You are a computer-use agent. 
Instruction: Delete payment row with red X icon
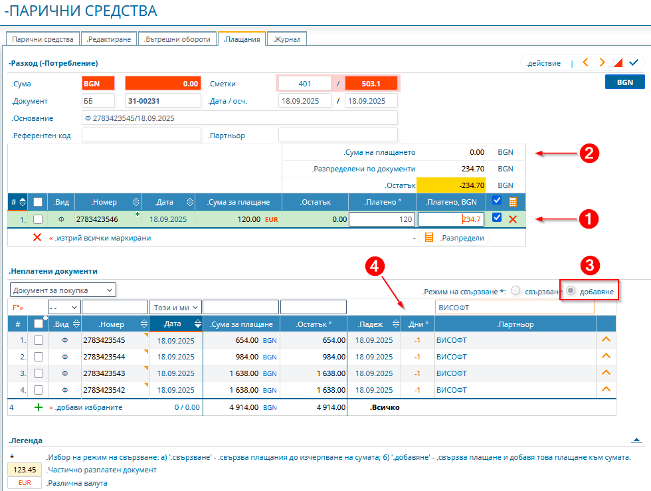pyautogui.click(x=513, y=219)
